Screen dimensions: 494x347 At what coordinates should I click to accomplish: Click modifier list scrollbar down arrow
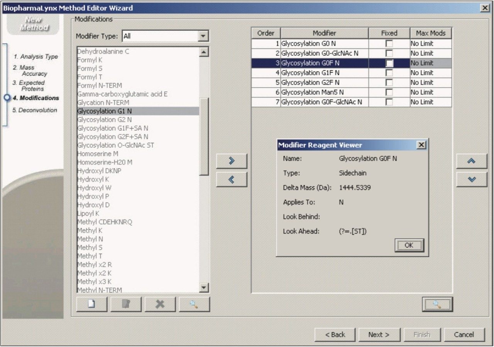(x=204, y=287)
